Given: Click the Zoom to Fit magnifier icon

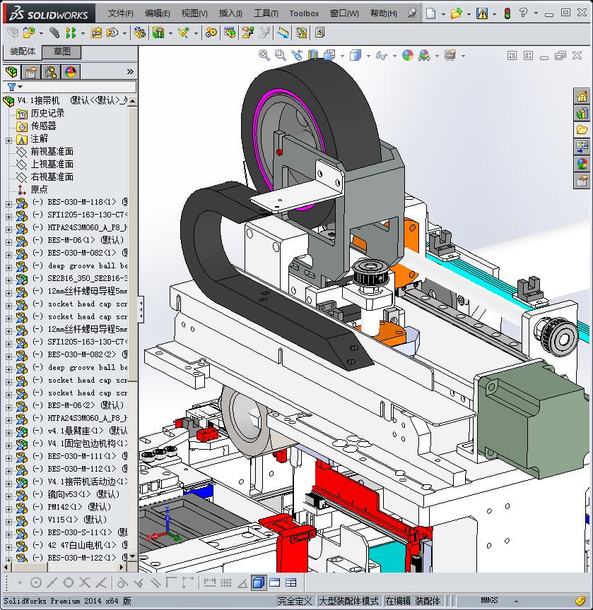Looking at the screenshot, I should click(x=264, y=55).
